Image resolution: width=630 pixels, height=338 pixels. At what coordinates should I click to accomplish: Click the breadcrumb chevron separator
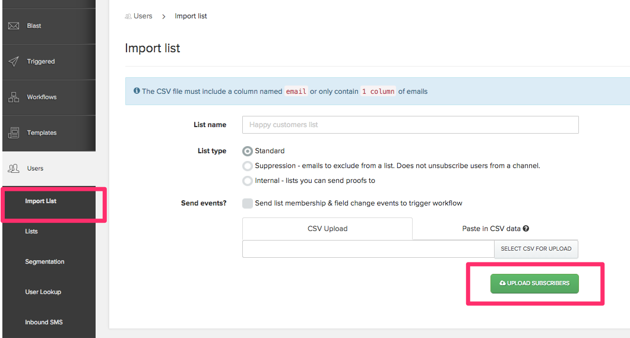click(x=163, y=17)
